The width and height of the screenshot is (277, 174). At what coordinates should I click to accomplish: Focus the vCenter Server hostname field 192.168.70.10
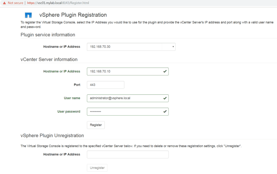click(124, 71)
